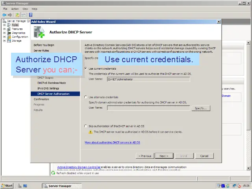Go to the Server Roles step

[x=41, y=50]
